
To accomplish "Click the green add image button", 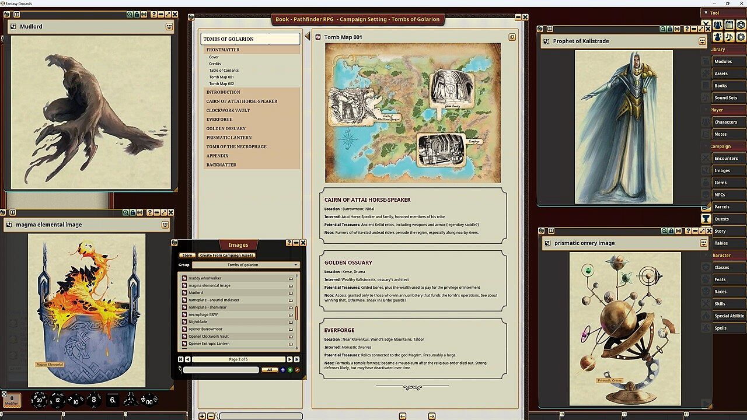I will click(290, 370).
